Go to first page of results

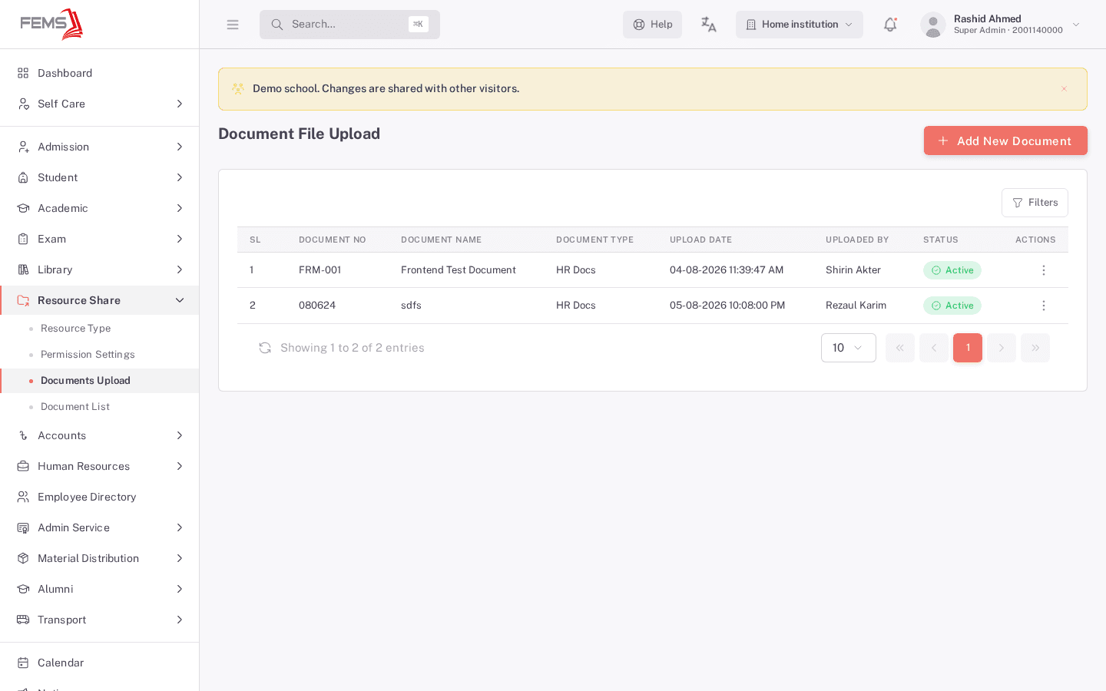[900, 348]
